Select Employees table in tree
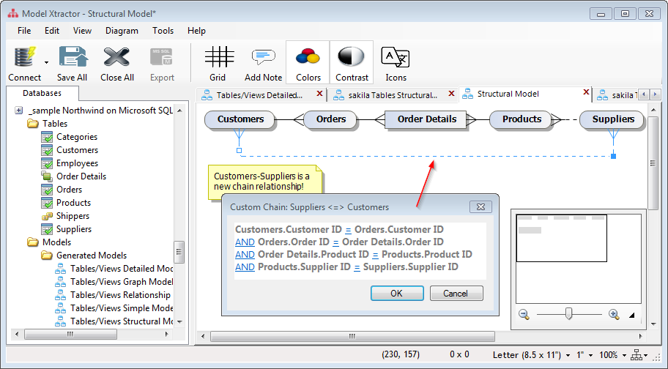The width and height of the screenshot is (668, 369). pyautogui.click(x=77, y=163)
